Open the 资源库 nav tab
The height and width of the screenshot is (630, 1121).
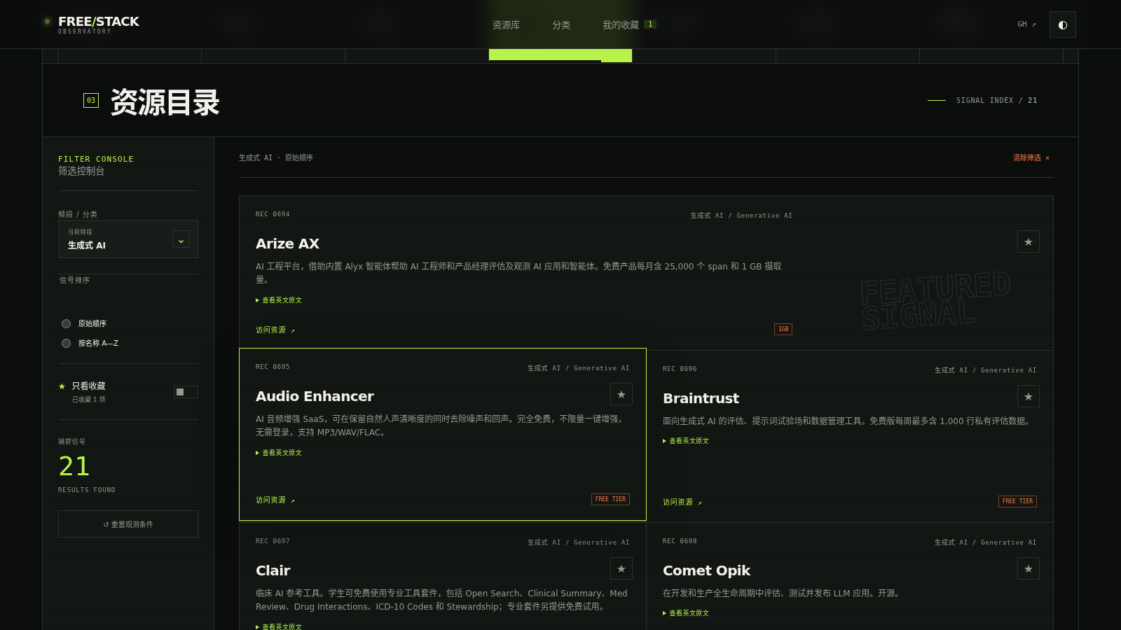tap(506, 25)
